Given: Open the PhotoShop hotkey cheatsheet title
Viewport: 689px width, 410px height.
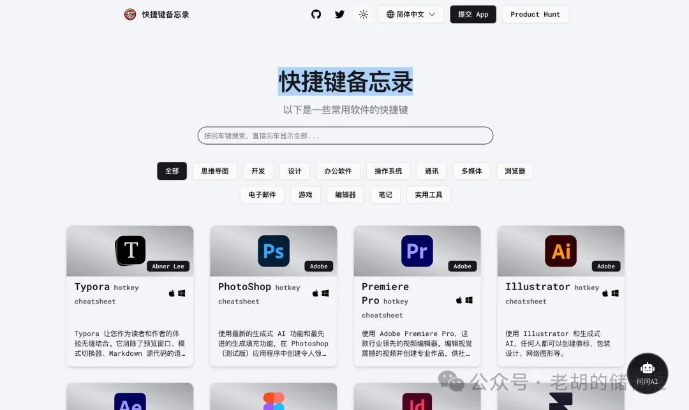Looking at the screenshot, I should (259, 294).
